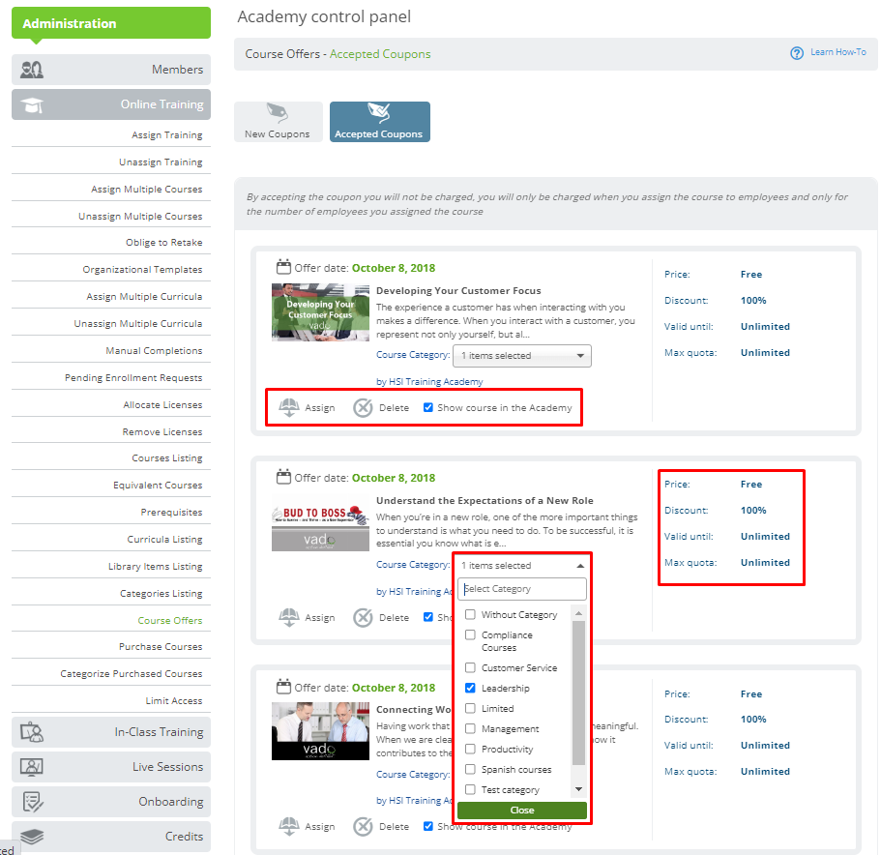Switch to the New Coupons tab

279,122
